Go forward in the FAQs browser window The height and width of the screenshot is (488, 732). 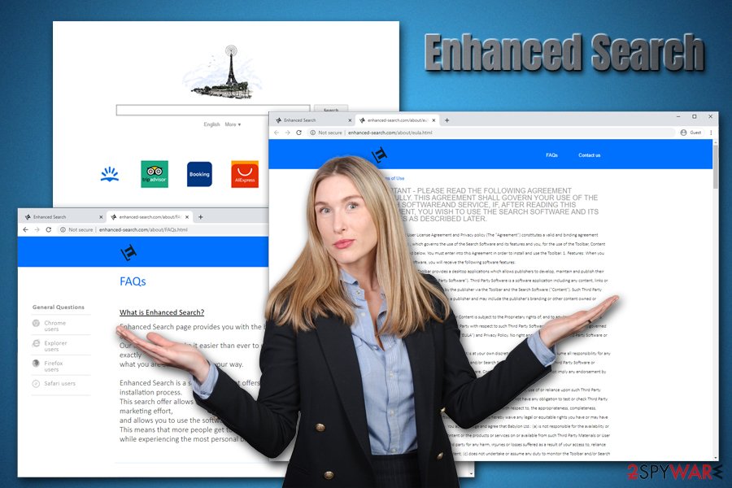click(x=37, y=229)
